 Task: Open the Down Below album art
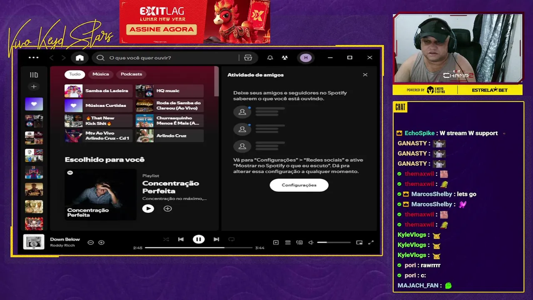coord(34,242)
